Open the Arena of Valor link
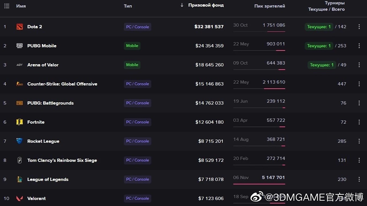Image resolution: width=367 pixels, height=206 pixels. click(x=43, y=65)
